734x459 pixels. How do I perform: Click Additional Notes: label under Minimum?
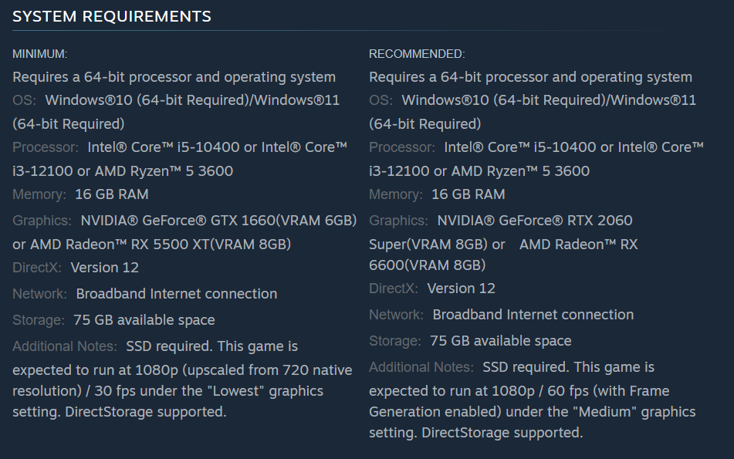click(x=65, y=346)
